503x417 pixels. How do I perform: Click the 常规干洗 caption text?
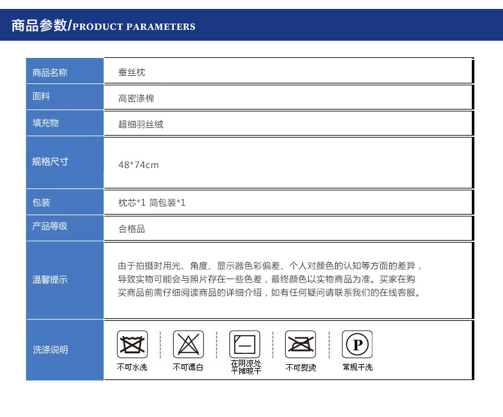pos(357,367)
